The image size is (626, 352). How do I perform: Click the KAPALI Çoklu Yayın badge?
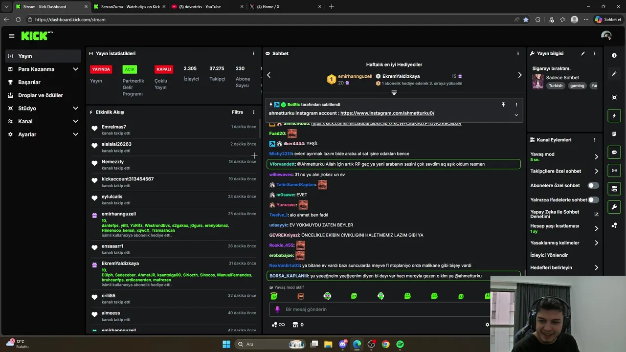(163, 69)
